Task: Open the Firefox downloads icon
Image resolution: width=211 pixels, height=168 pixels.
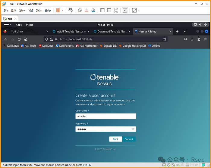Action: pyautogui.click(x=192, y=39)
